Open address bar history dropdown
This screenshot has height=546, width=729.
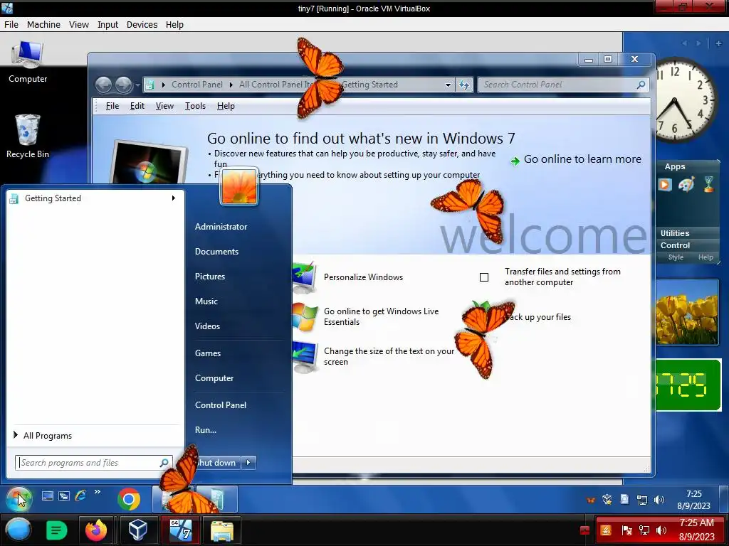tap(448, 85)
